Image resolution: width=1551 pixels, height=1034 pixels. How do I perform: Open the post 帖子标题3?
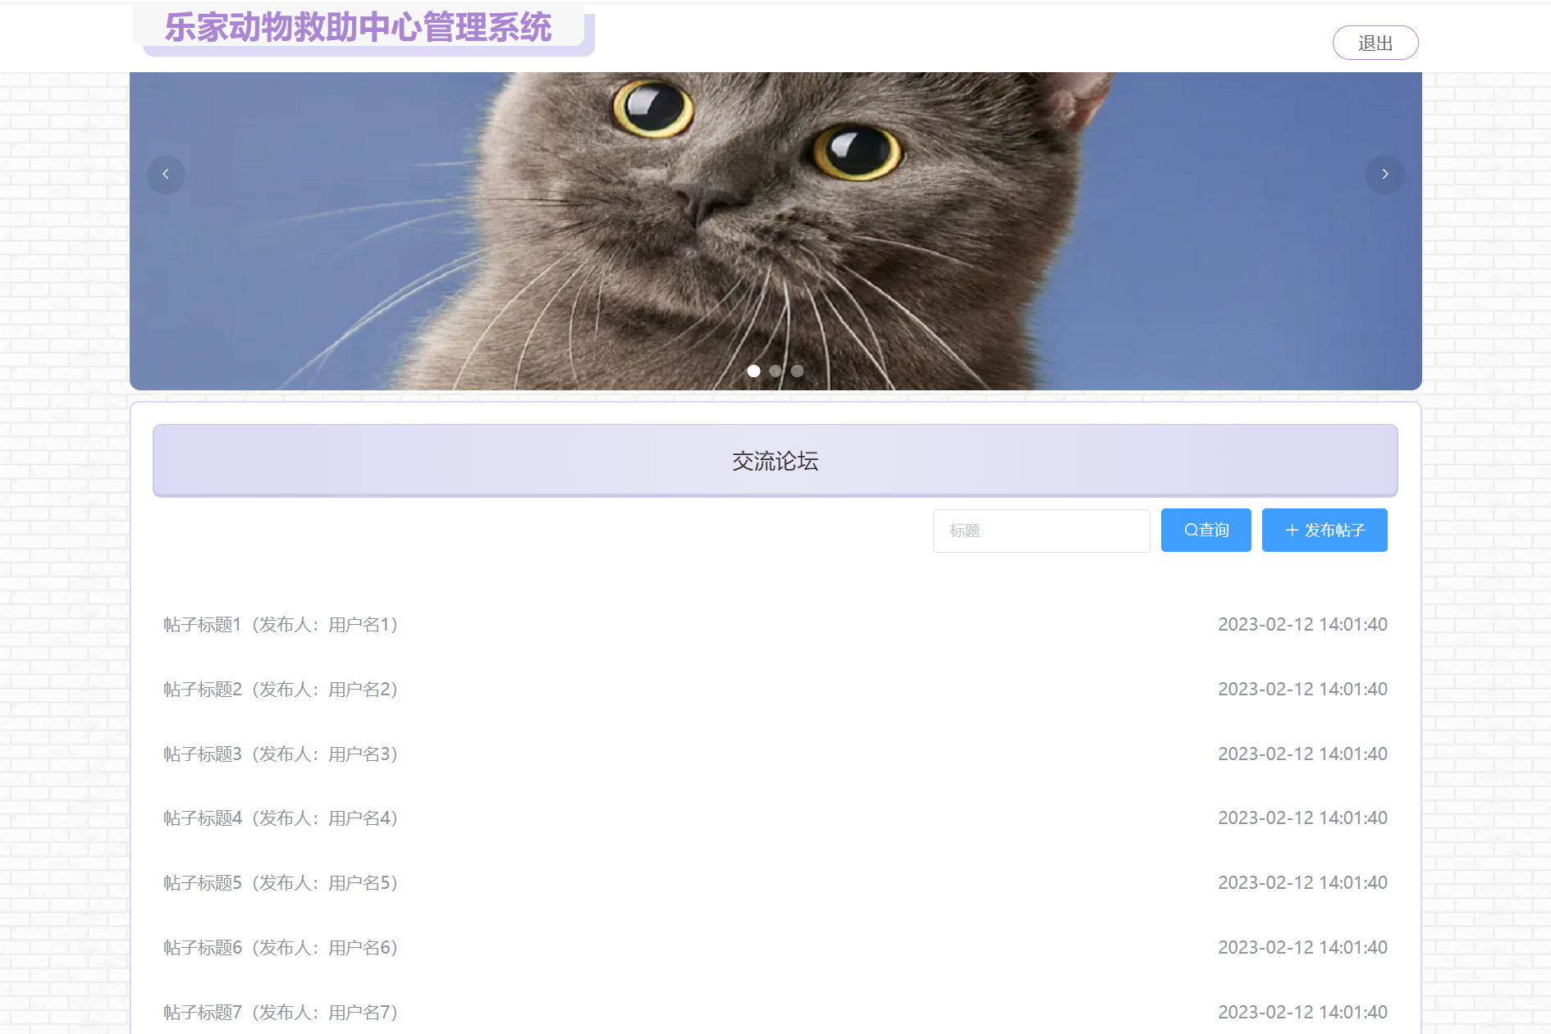(x=280, y=754)
